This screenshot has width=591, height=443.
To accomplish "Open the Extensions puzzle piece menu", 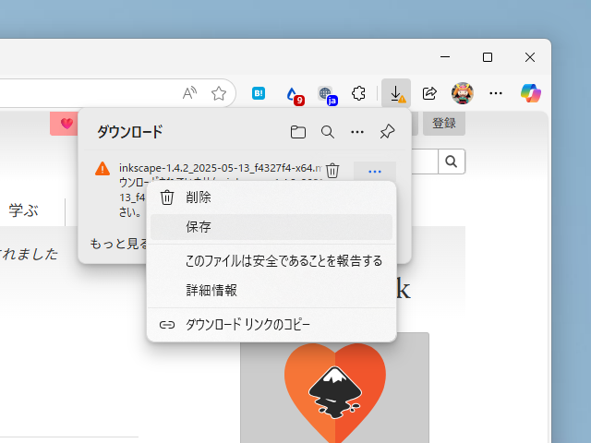I will pyautogui.click(x=358, y=93).
